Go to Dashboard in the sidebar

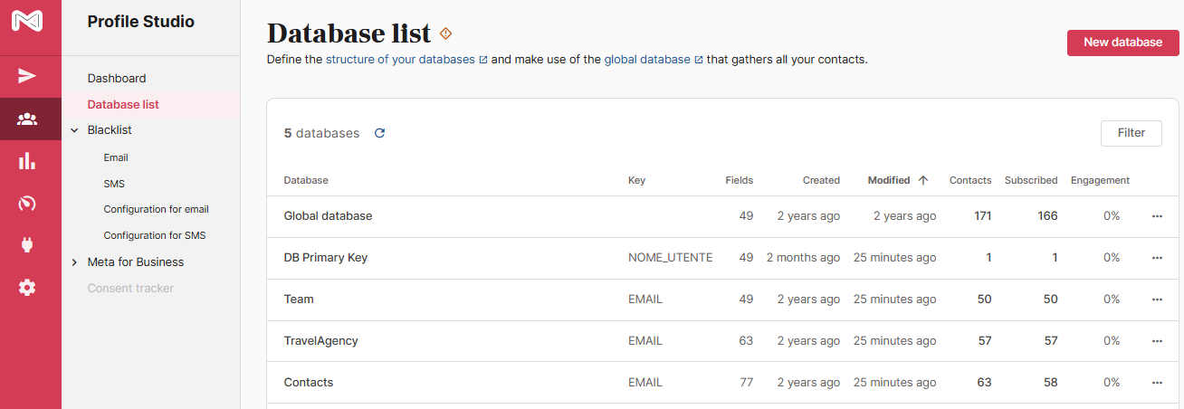click(x=117, y=79)
